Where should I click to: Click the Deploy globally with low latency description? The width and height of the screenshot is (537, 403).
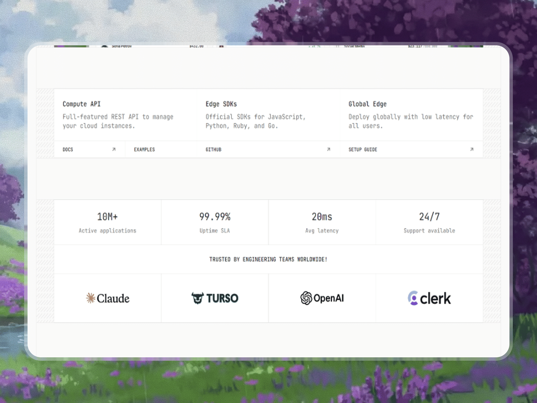click(411, 121)
